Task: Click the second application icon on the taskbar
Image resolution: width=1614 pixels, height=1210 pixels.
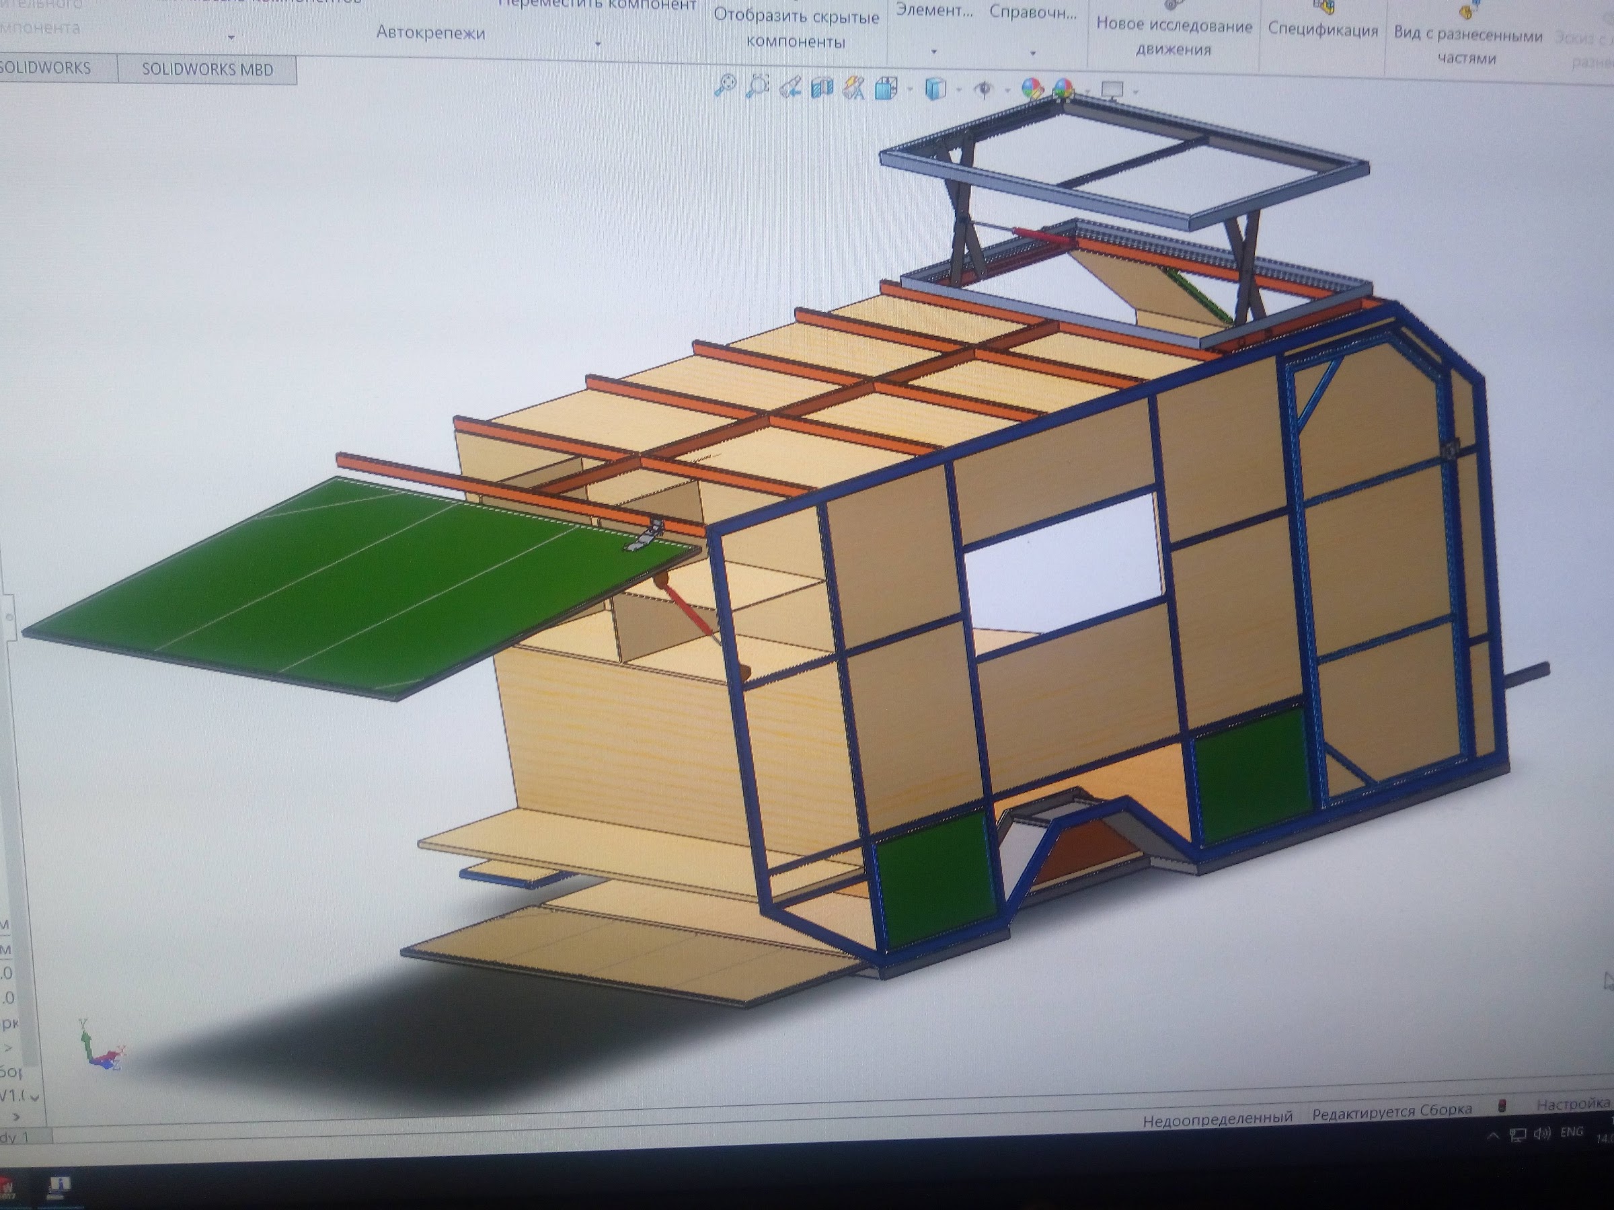Action: click(x=58, y=1188)
